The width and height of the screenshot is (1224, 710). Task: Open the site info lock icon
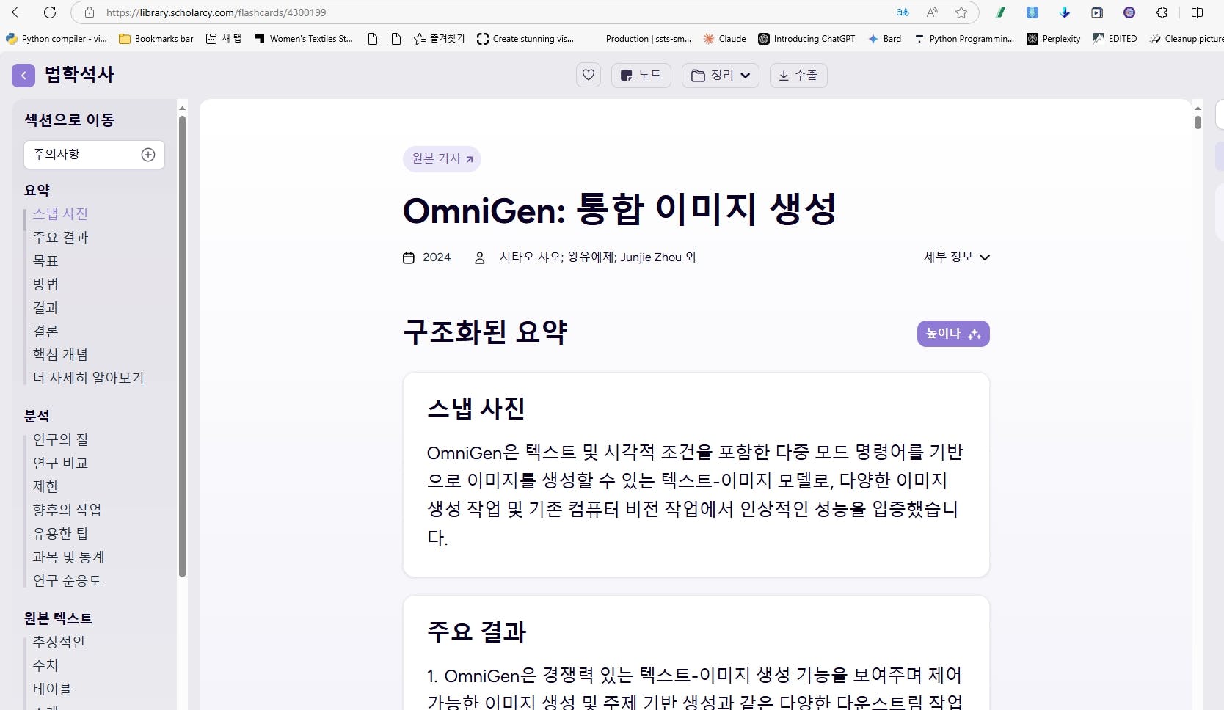pos(90,12)
